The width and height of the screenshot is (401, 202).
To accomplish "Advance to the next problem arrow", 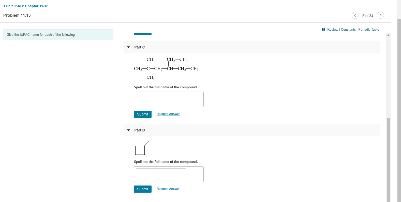I will click(380, 15).
